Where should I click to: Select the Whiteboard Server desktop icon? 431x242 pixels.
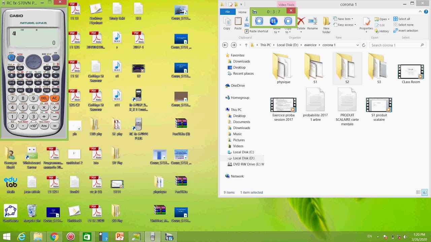pos(32,158)
